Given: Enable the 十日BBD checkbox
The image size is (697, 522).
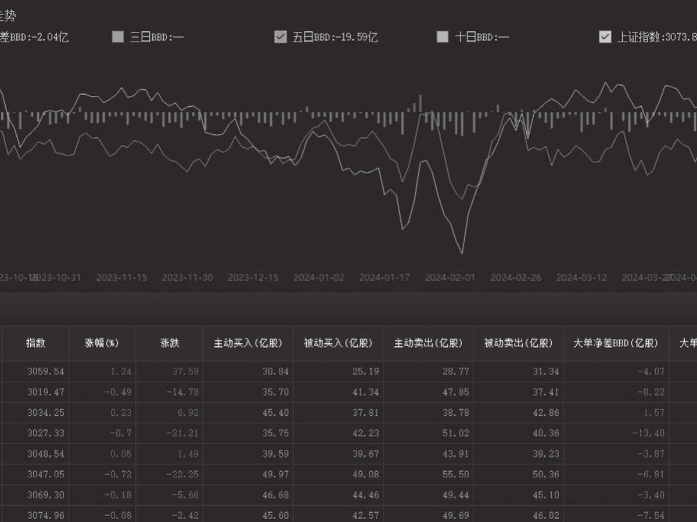Looking at the screenshot, I should pos(443,37).
